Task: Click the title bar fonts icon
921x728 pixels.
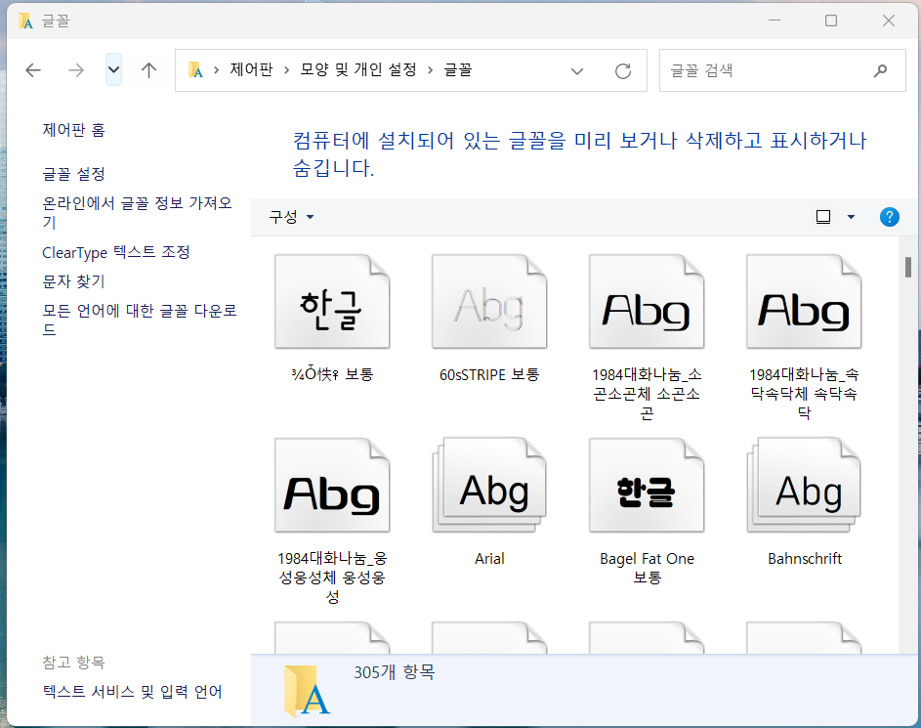Action: coord(25,21)
